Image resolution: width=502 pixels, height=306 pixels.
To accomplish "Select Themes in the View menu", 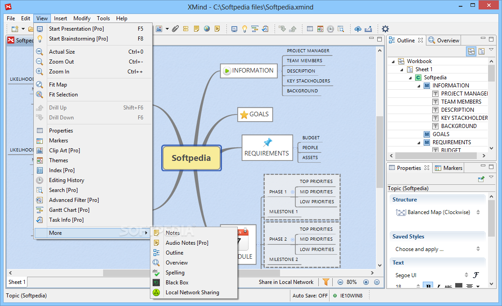I will [93, 160].
